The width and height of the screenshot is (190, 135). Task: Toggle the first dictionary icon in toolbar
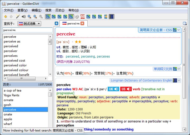click(48, 17)
